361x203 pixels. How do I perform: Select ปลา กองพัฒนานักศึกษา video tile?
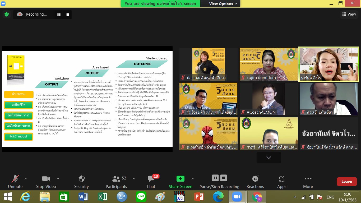(x=209, y=64)
